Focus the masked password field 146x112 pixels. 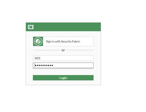click(x=63, y=65)
